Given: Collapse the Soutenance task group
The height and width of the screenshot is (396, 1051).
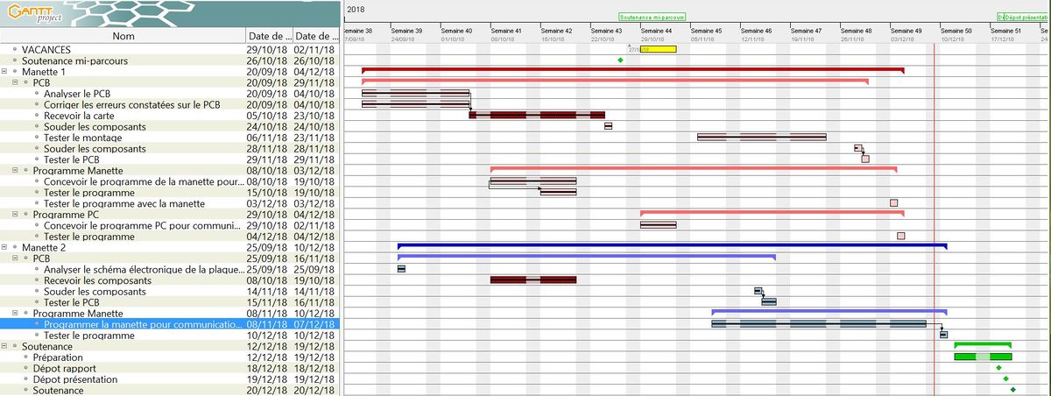Looking at the screenshot, I should [x=5, y=346].
